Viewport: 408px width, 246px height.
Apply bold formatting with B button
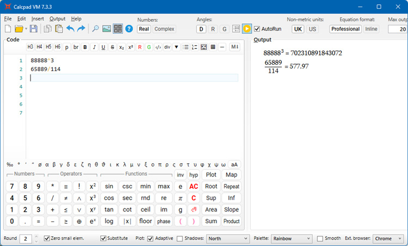pyautogui.click(x=85, y=47)
